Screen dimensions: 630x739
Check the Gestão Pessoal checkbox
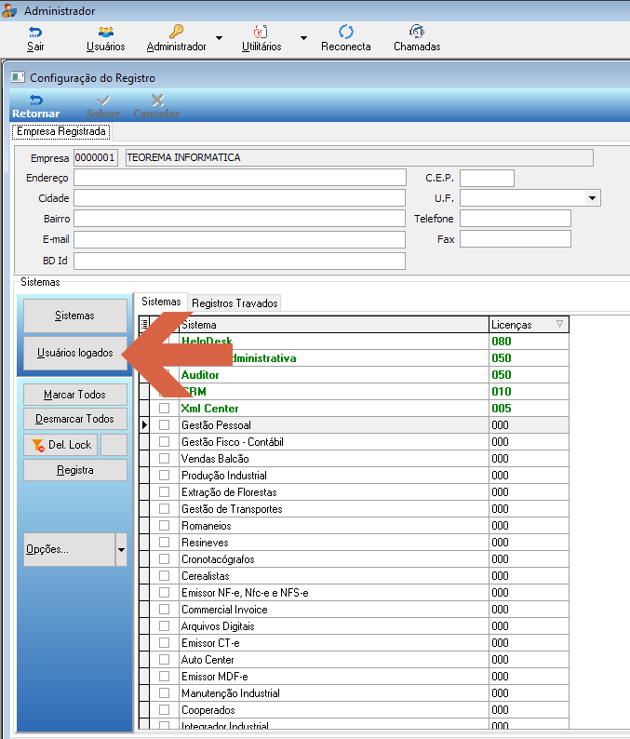[x=164, y=424]
